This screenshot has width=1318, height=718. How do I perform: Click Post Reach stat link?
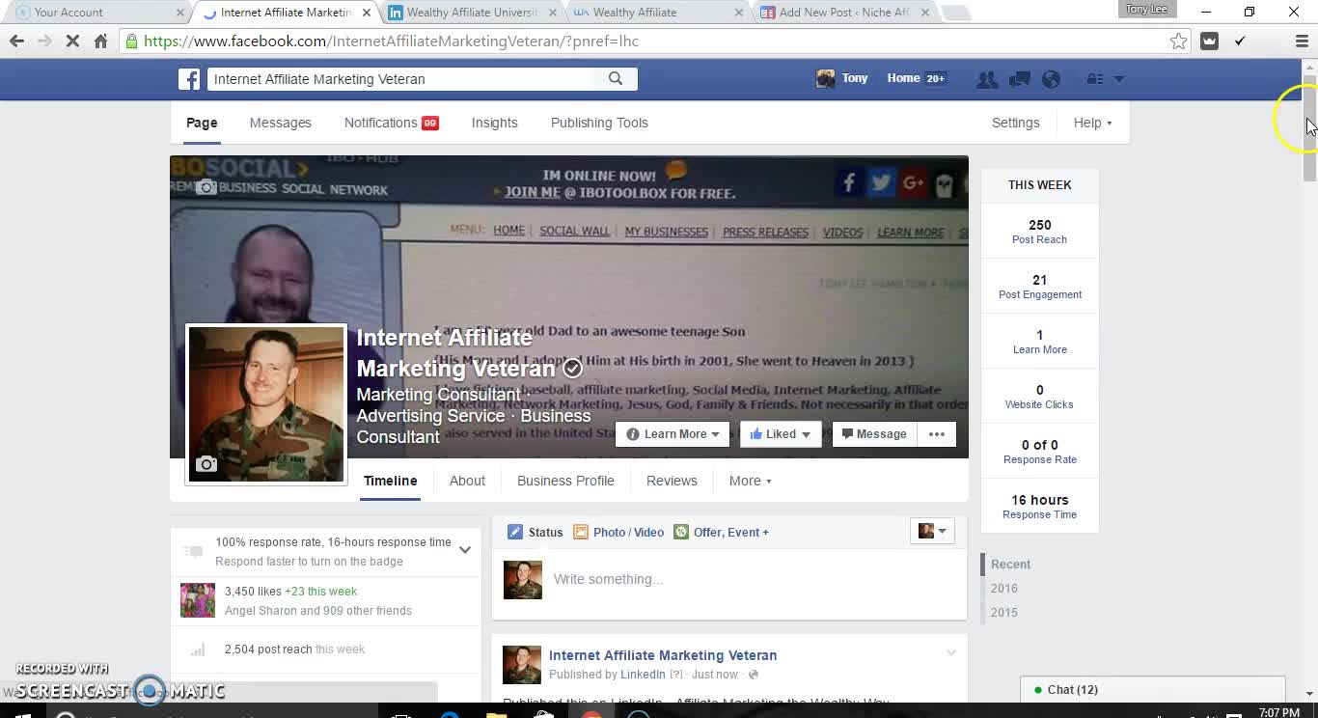(x=1039, y=239)
